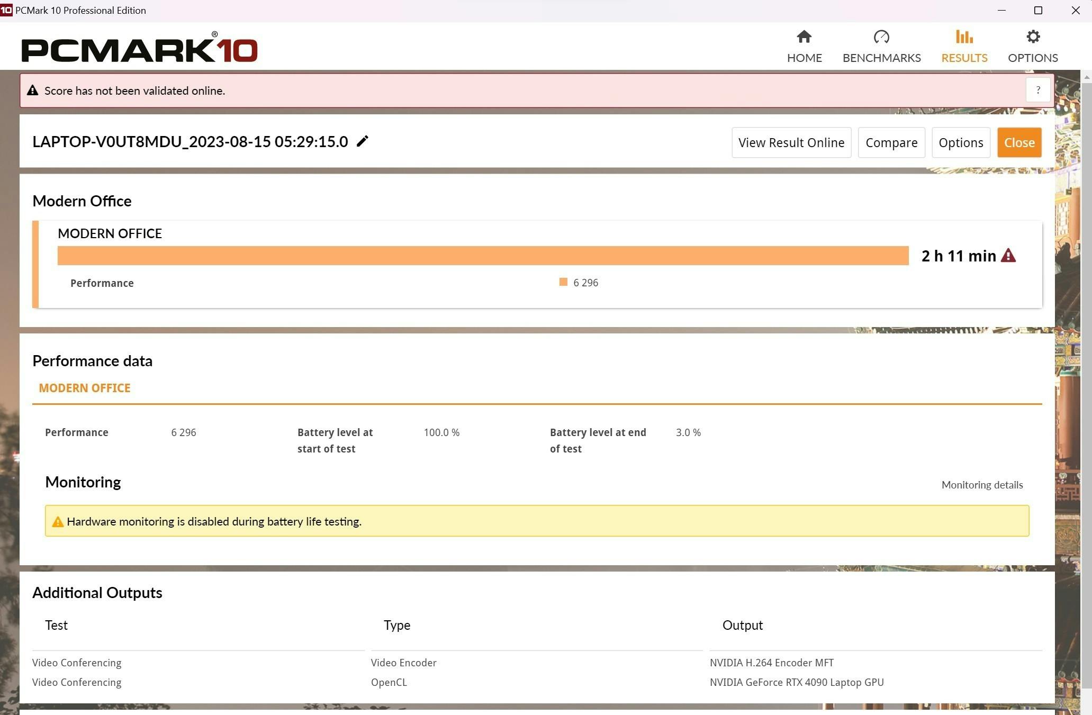Viewport: 1092px width, 715px height.
Task: Click the Test column header
Action: (x=56, y=625)
